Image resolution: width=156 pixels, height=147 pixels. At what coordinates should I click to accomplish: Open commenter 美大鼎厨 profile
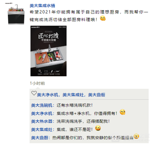[x=40, y=138]
